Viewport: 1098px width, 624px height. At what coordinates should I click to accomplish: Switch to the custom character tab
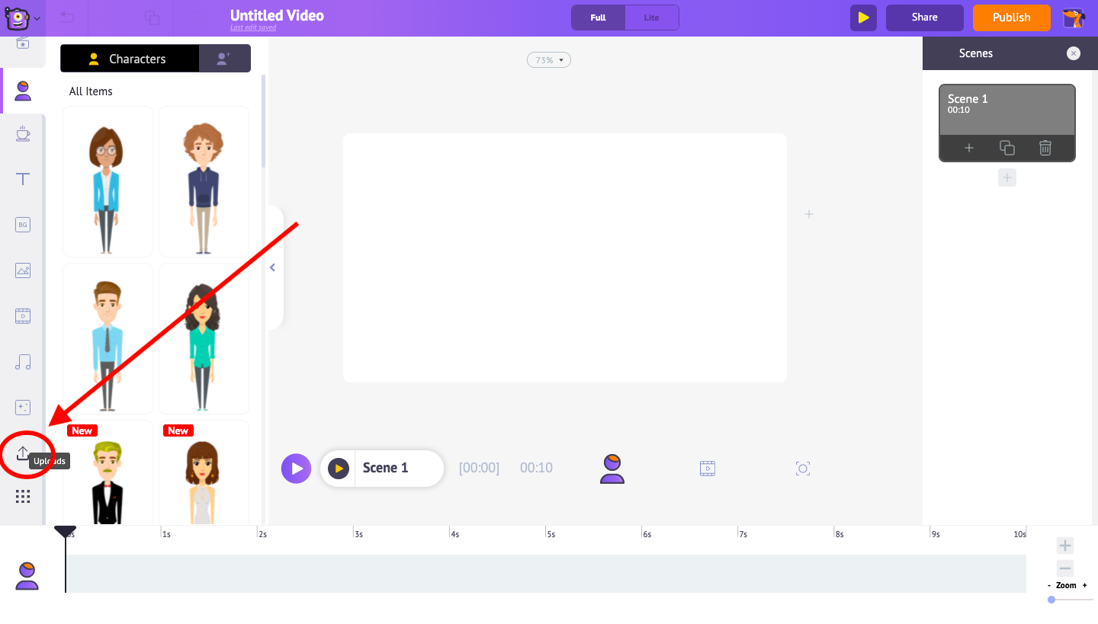(223, 59)
